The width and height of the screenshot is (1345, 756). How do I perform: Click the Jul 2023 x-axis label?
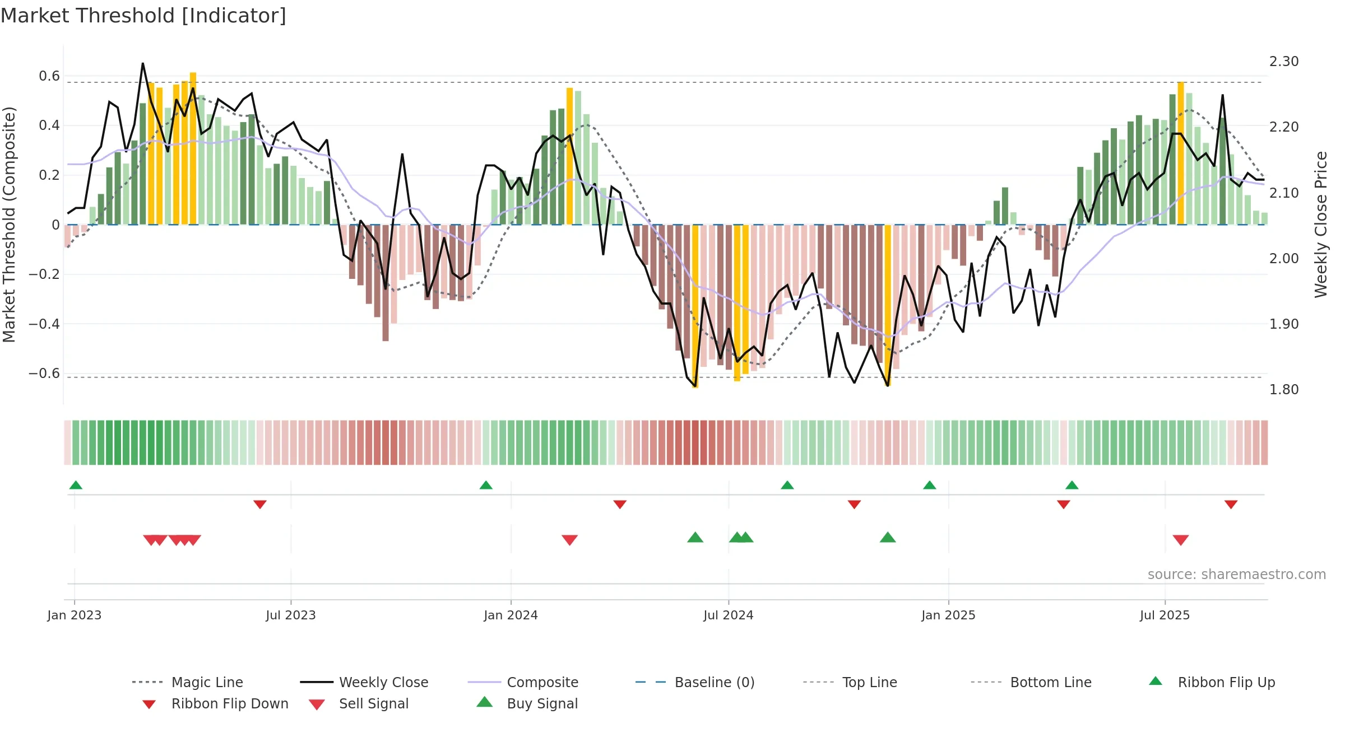tap(291, 615)
